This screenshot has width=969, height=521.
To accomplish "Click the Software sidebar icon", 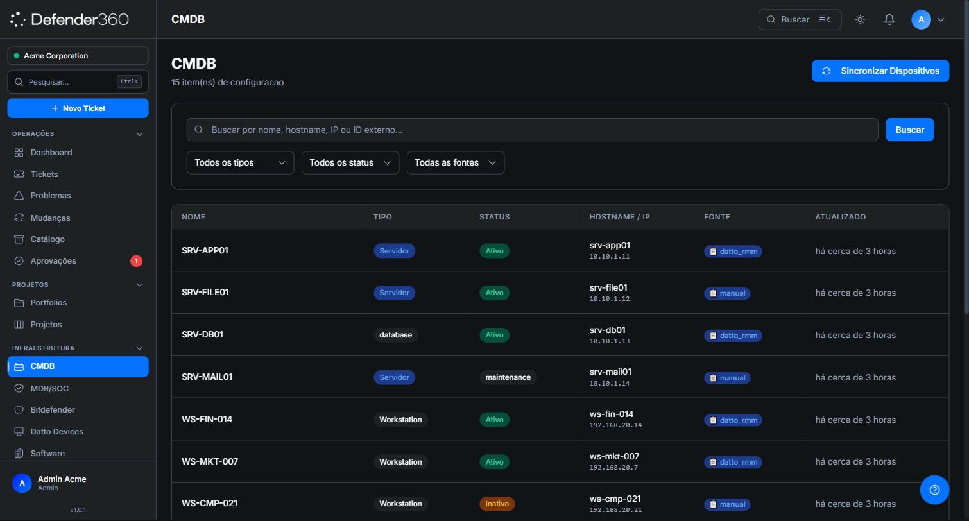I will [x=19, y=454].
